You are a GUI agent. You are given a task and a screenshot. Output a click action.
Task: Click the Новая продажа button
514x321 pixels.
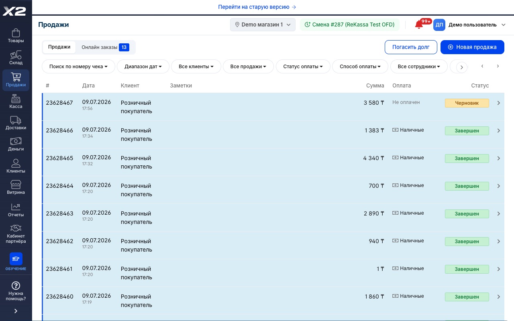(x=472, y=47)
